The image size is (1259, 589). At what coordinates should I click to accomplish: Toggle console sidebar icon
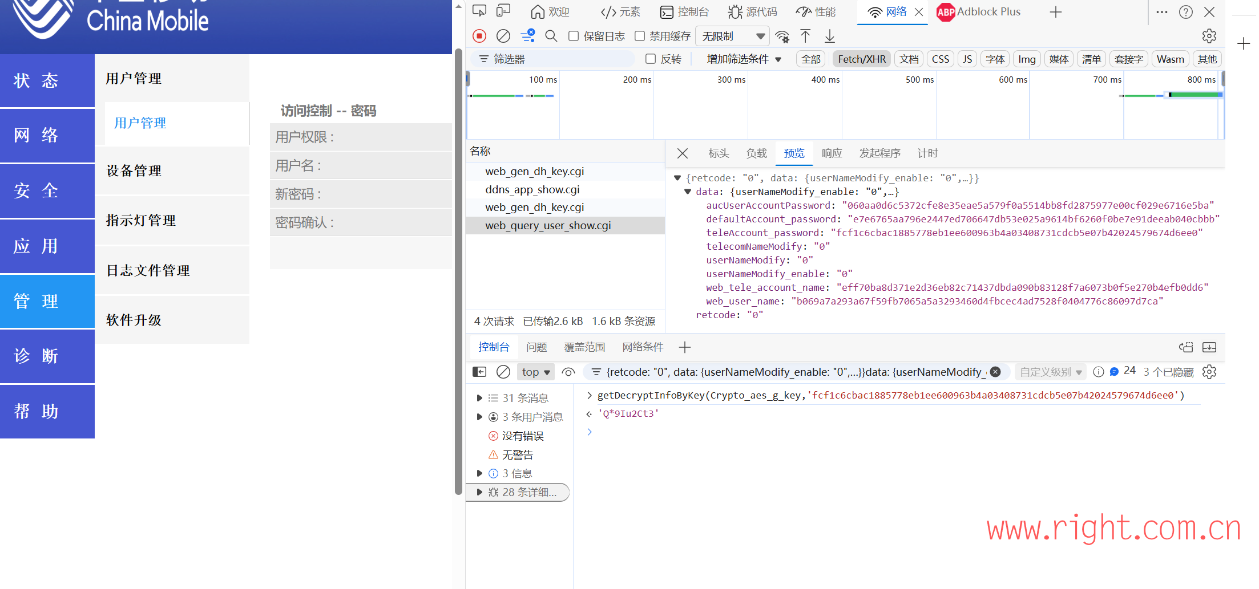[479, 372]
